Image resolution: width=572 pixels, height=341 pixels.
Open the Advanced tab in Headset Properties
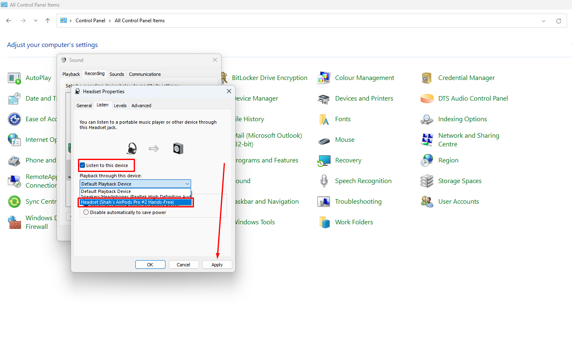[141, 106]
